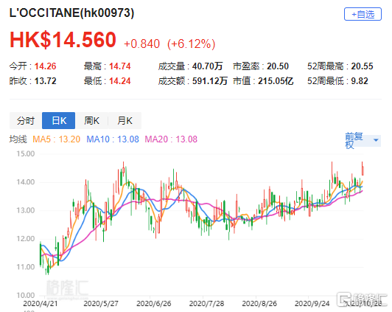Click the 52周最高 value 20.55
This screenshot has width=392, height=312.
tap(362, 66)
